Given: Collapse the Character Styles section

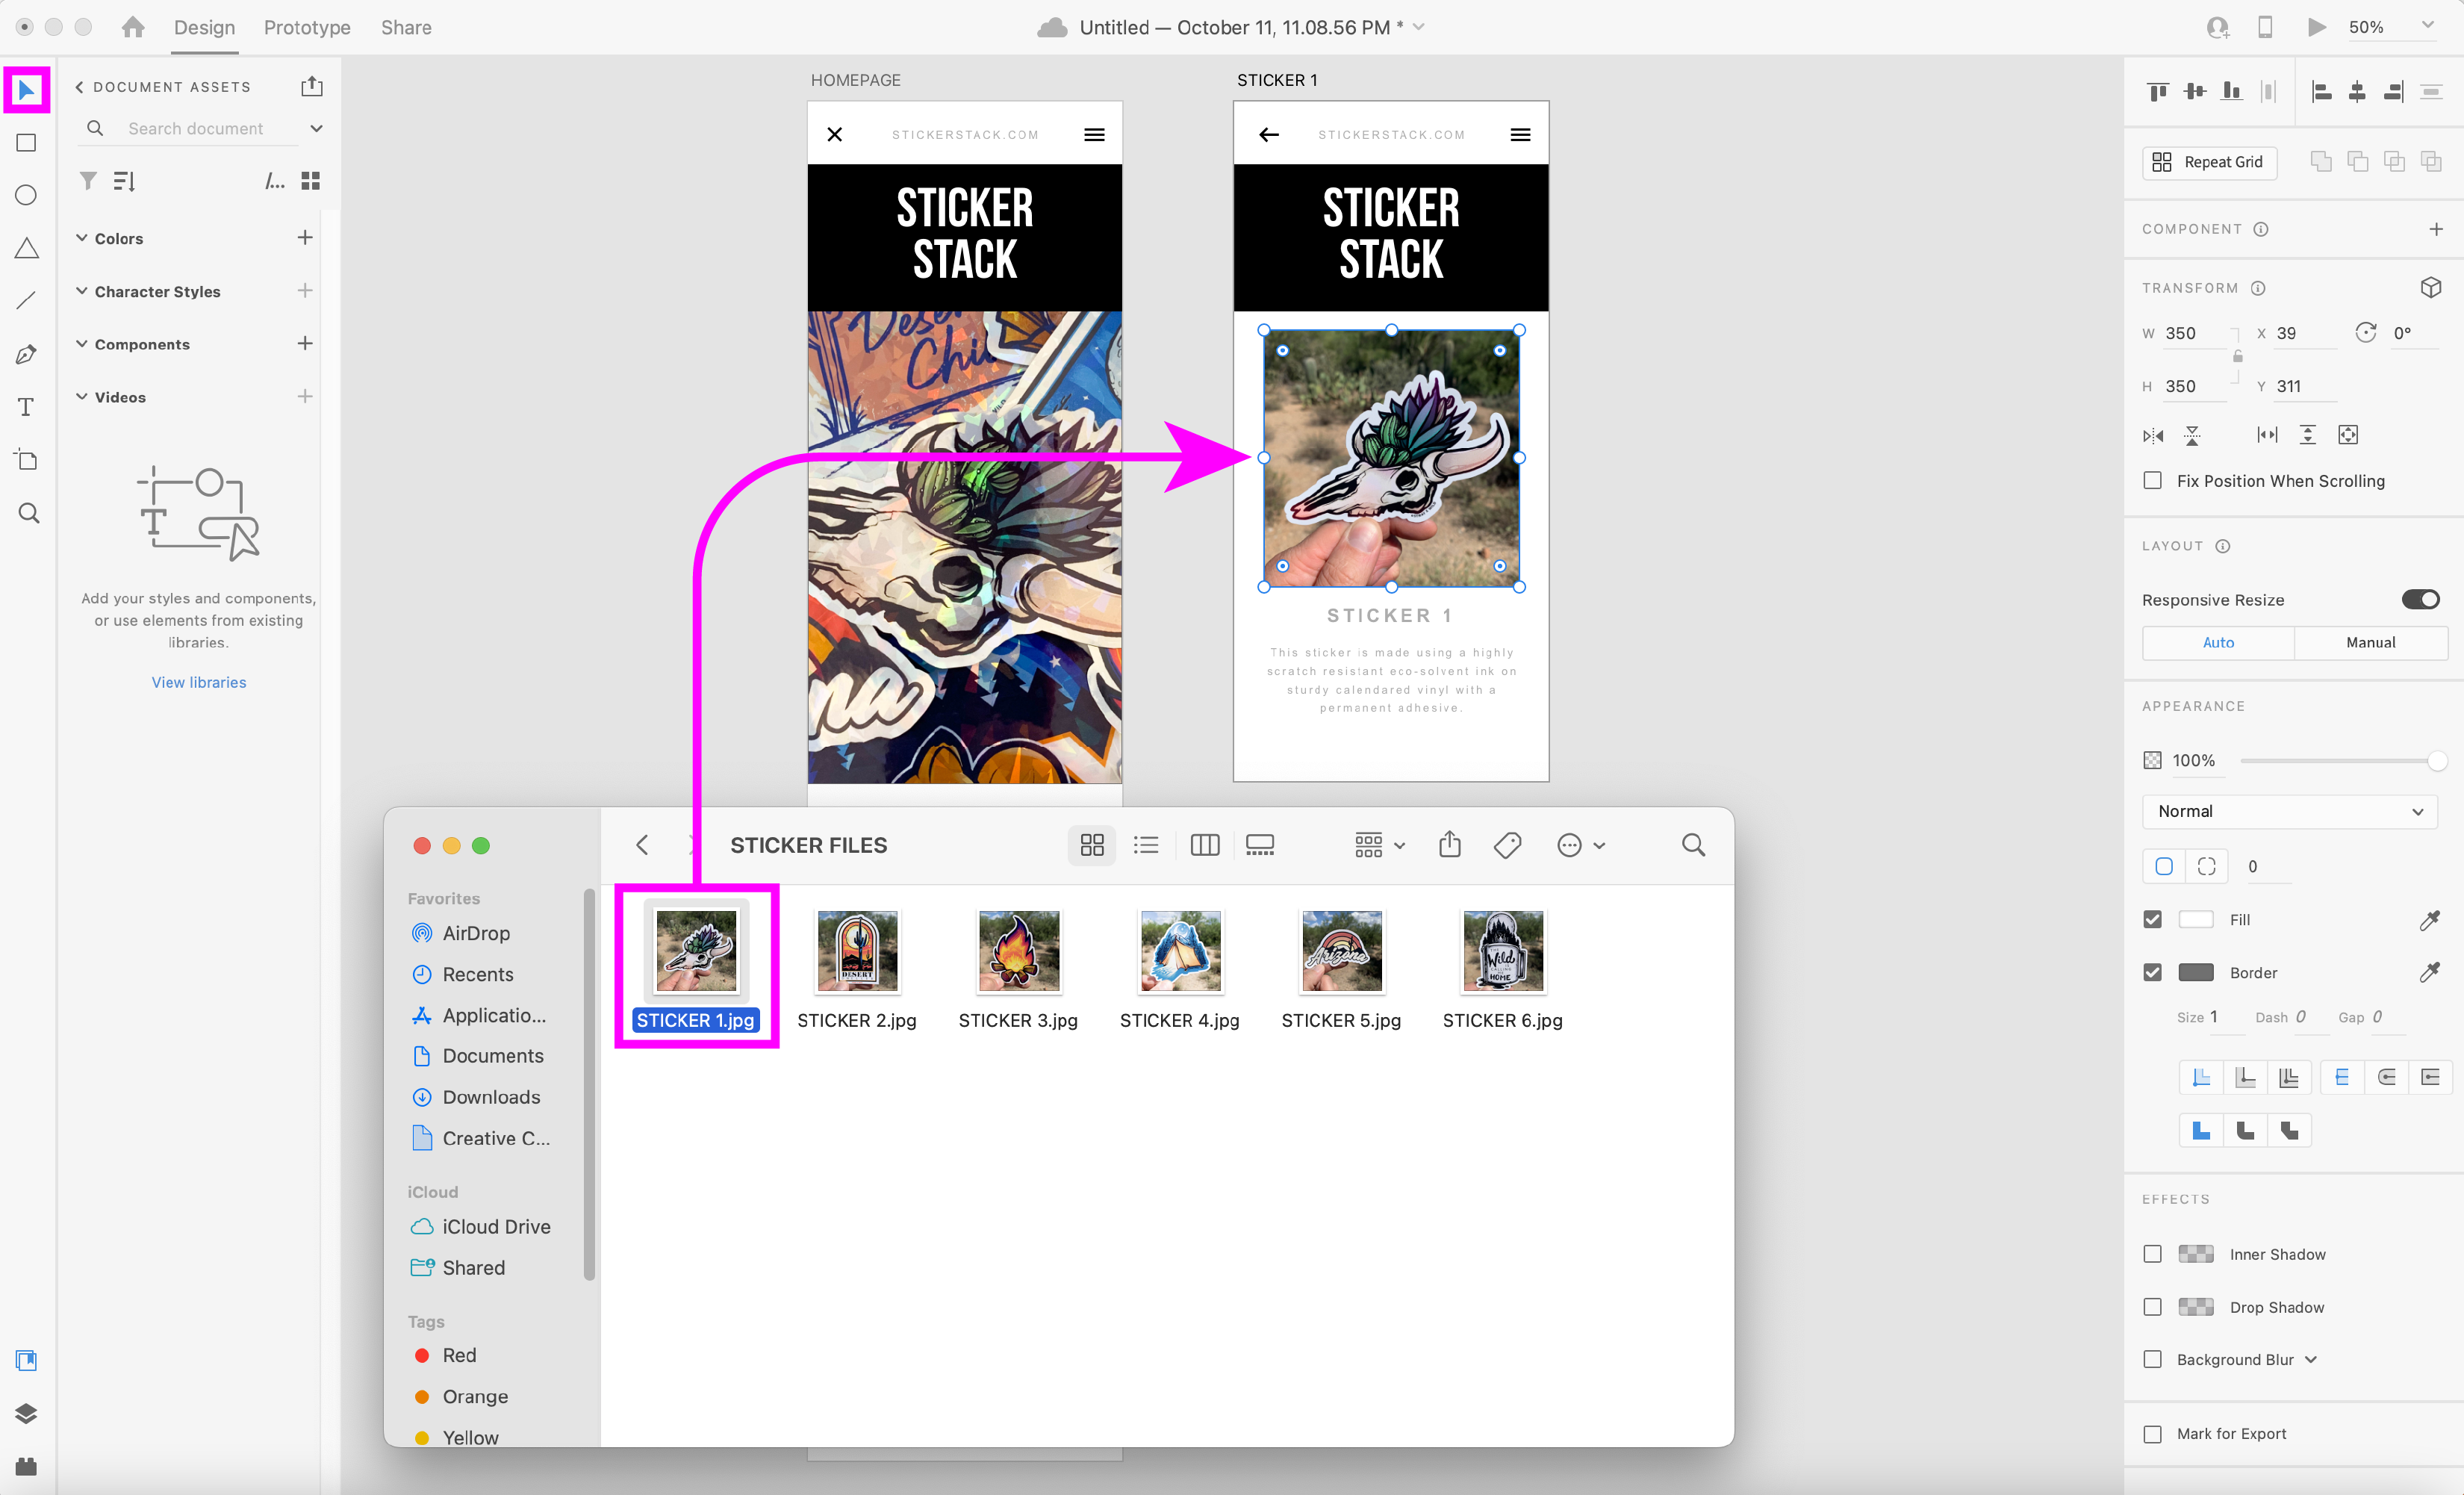Looking at the screenshot, I should point(82,291).
